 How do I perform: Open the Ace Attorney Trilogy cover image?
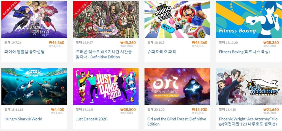(249, 86)
